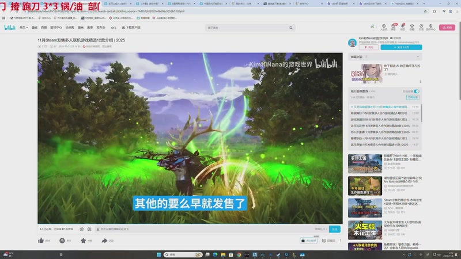Toggle the 自动连播 autoplay switch
Image resolution: width=461 pixels, height=259 pixels.
(x=417, y=92)
